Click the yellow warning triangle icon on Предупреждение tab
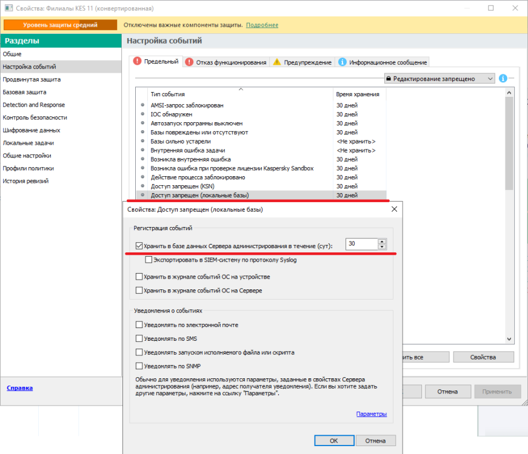This screenshot has height=454, width=528. [x=277, y=62]
